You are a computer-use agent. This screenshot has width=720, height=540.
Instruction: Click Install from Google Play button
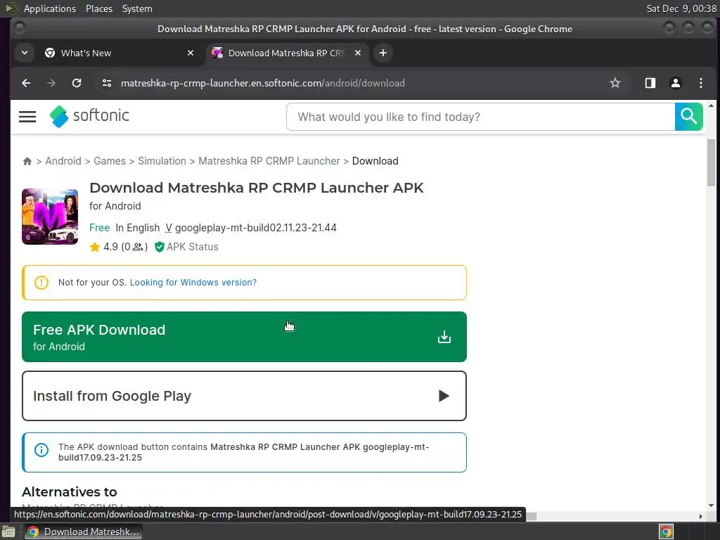coord(244,396)
